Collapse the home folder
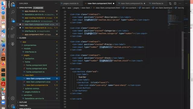The height and width of the screenshot is (109, 193). 38,62
